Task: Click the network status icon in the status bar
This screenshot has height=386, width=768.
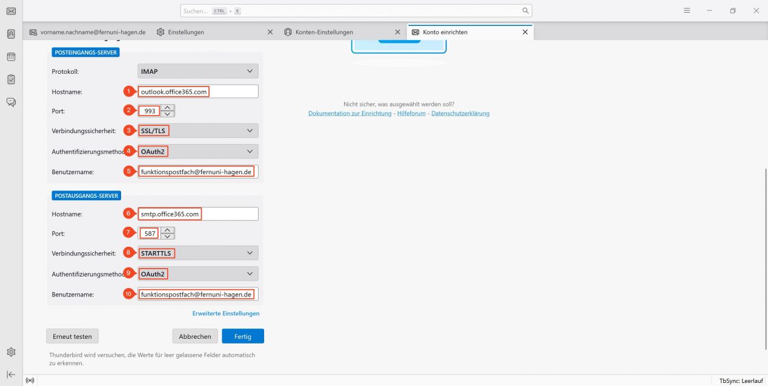Action: 30,380
